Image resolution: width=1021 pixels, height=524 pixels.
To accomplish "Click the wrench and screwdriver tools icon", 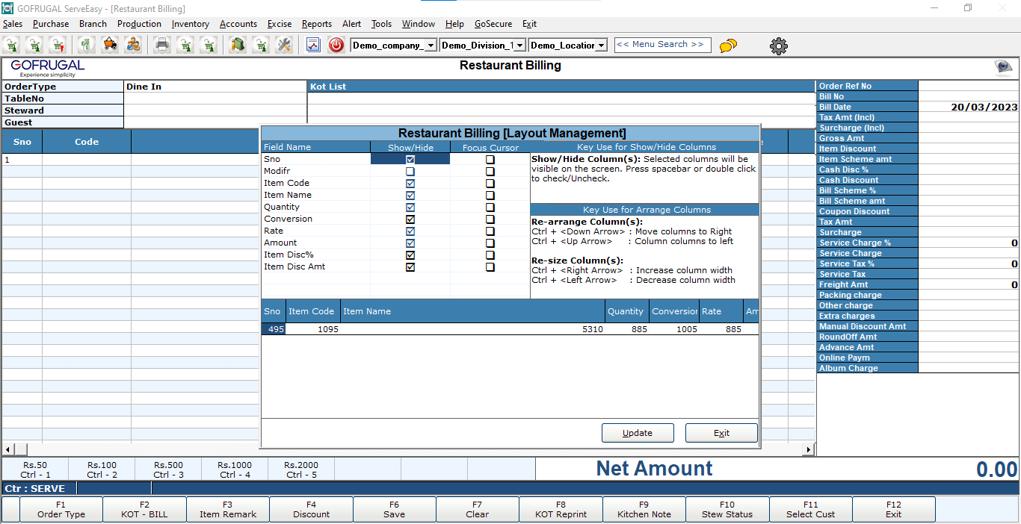I will coord(283,45).
